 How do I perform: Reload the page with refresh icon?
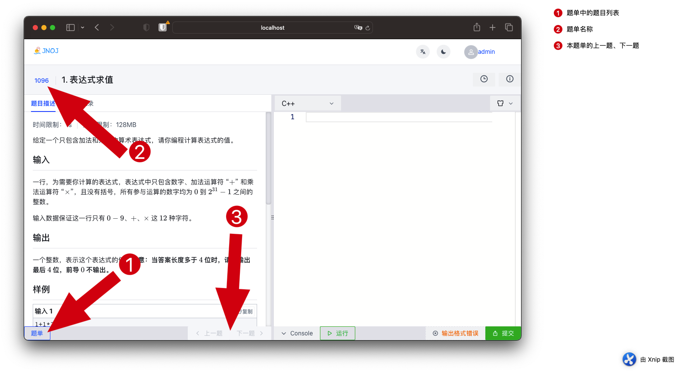pos(368,28)
